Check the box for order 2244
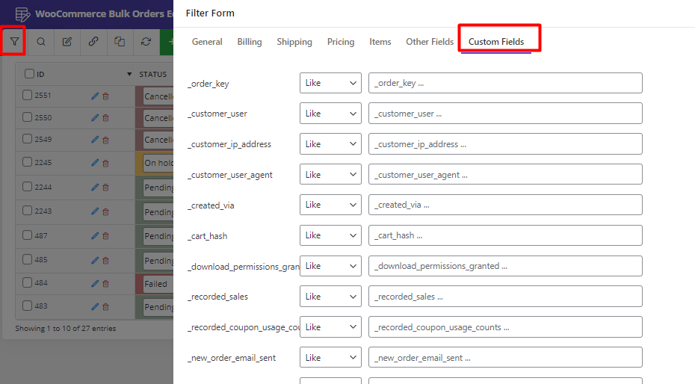 coord(27,187)
